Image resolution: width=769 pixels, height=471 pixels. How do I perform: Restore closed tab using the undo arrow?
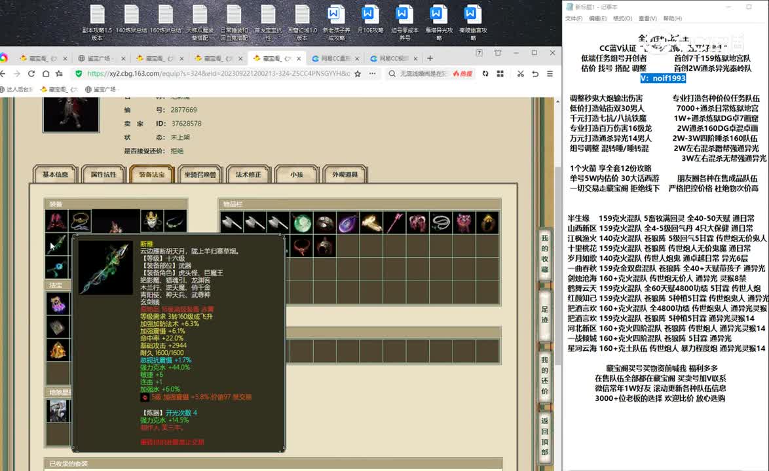pyautogui.click(x=535, y=73)
